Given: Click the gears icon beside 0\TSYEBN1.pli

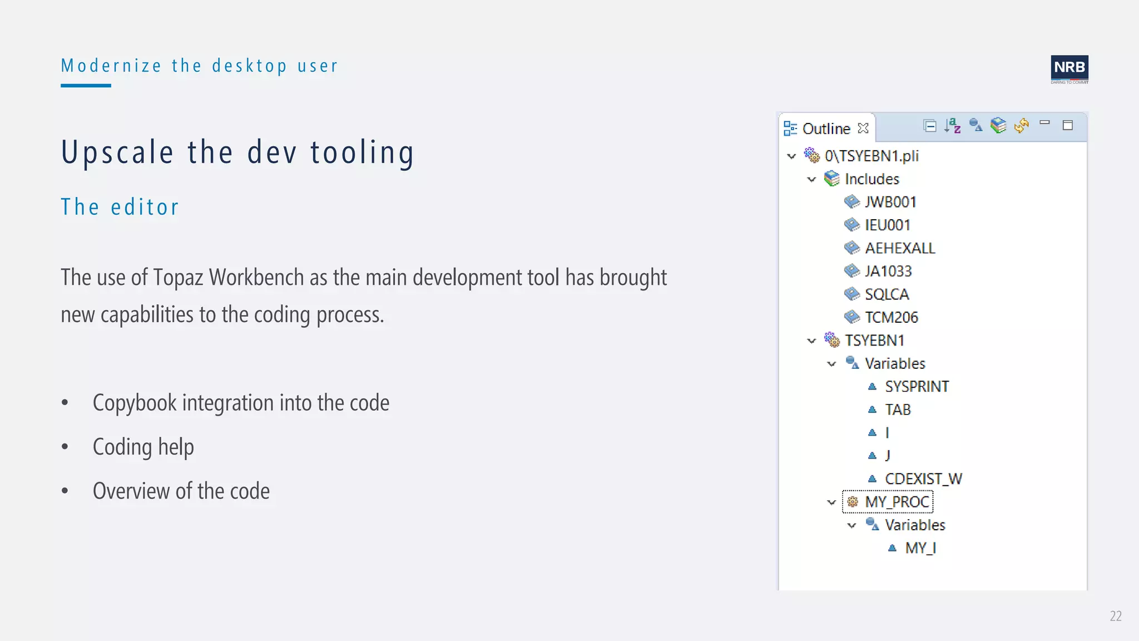Looking at the screenshot, I should click(812, 155).
